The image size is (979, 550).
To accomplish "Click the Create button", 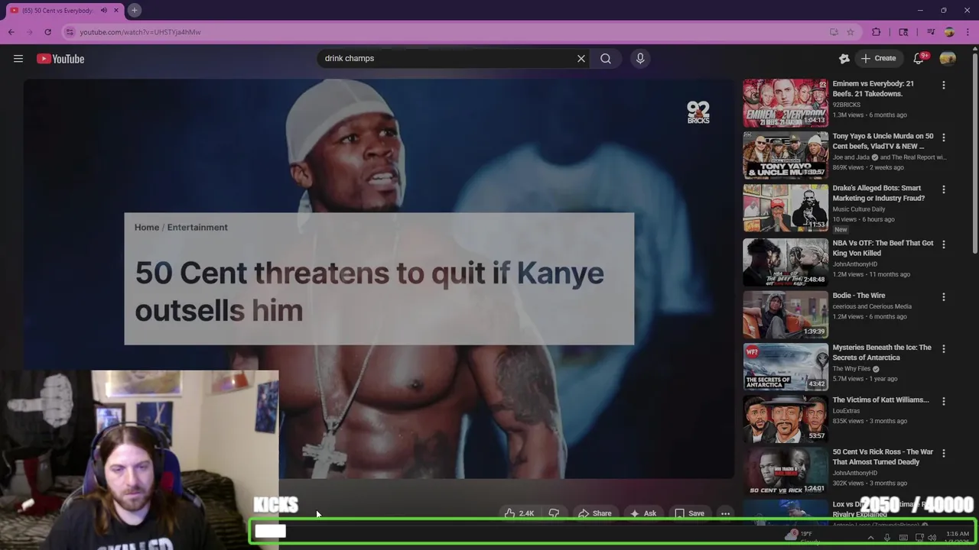I will [878, 58].
